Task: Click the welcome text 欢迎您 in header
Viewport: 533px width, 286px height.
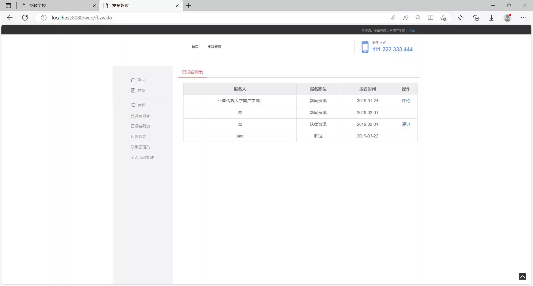Action: point(366,31)
